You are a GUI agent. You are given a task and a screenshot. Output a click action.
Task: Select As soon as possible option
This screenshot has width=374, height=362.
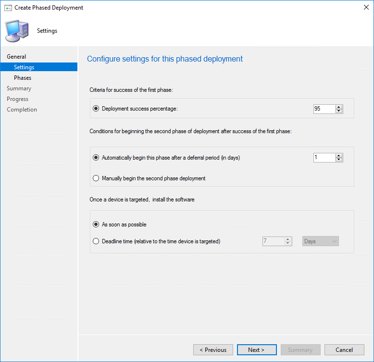pos(96,225)
